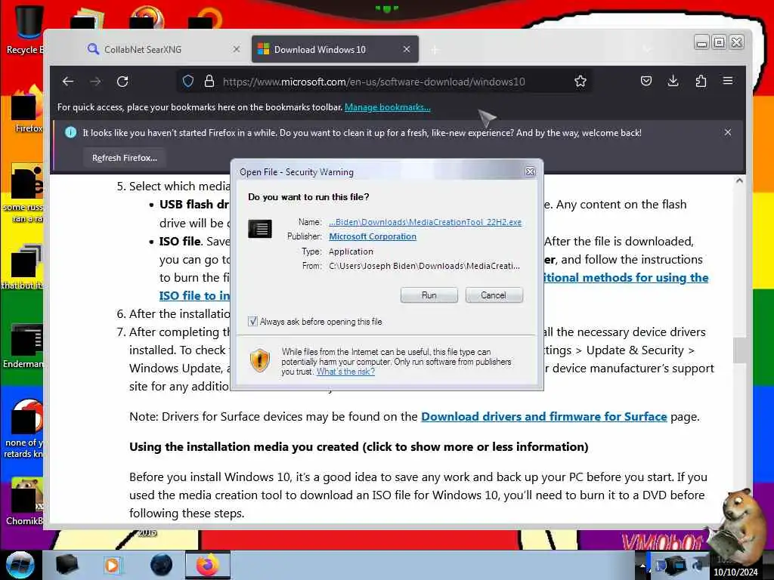Close Security Warning dialog with X
Screen dimensions: 774x580
(530, 171)
